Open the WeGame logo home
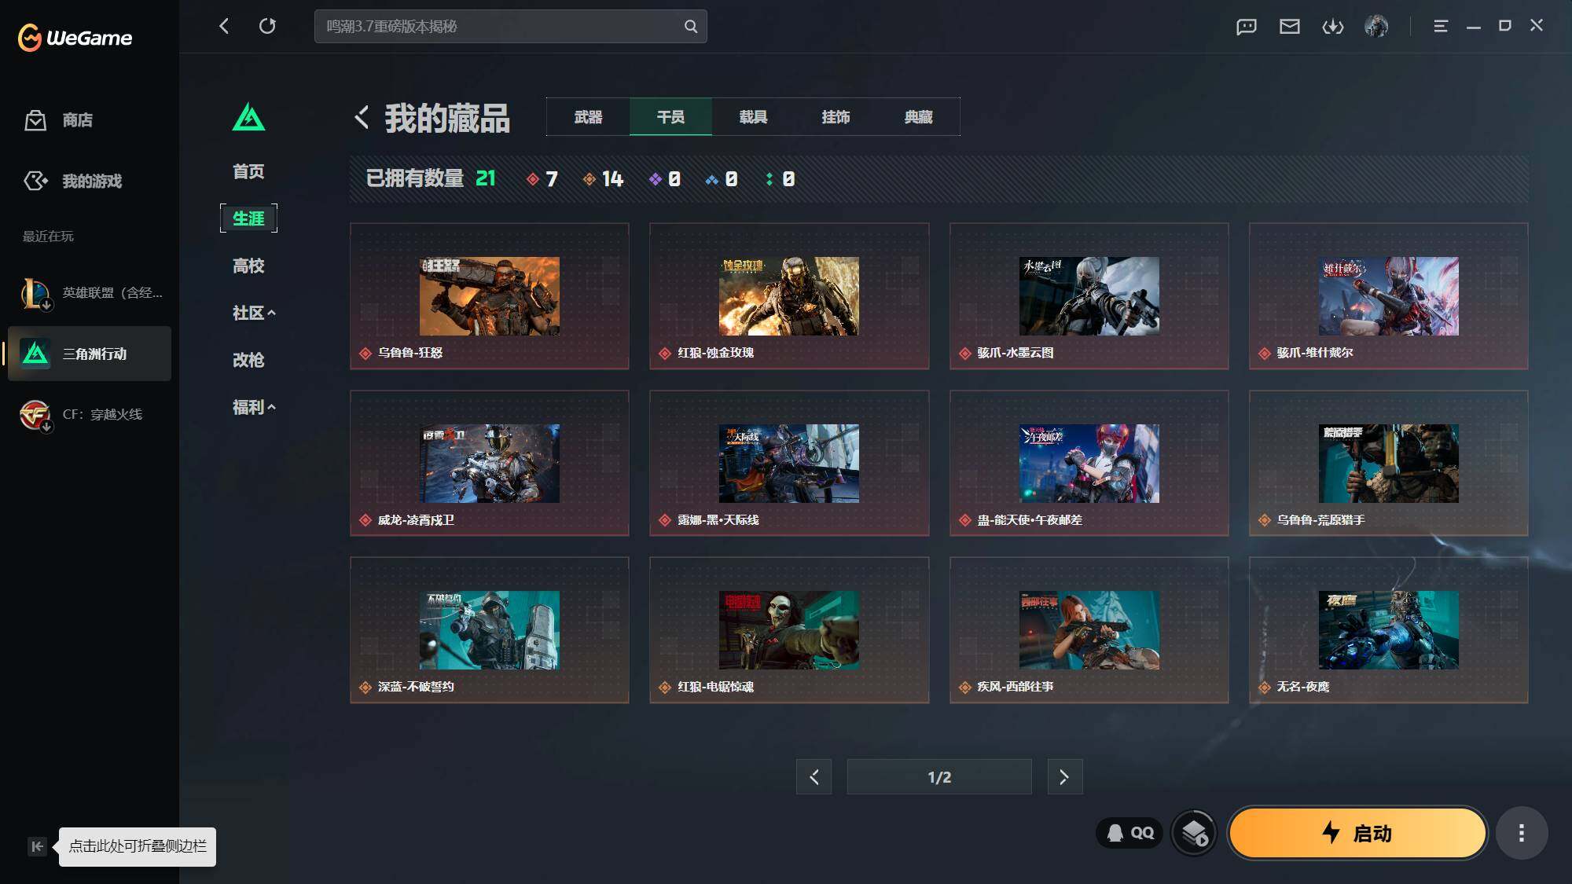The width and height of the screenshot is (1572, 884). click(75, 37)
